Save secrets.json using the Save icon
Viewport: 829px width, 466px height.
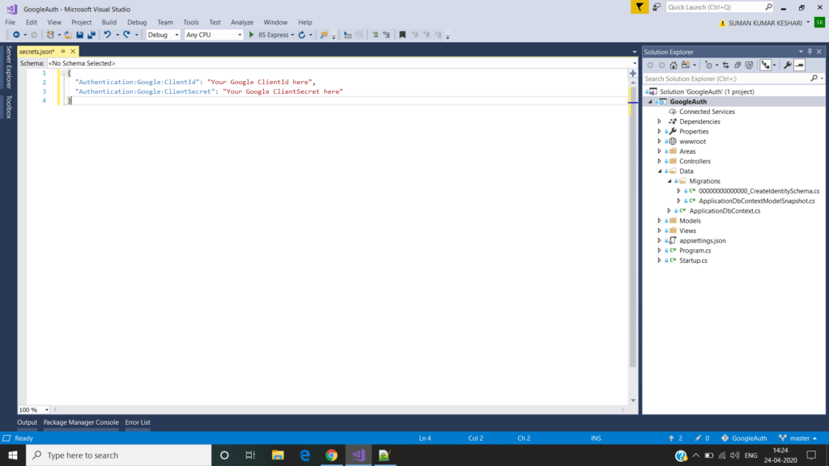pyautogui.click(x=80, y=35)
